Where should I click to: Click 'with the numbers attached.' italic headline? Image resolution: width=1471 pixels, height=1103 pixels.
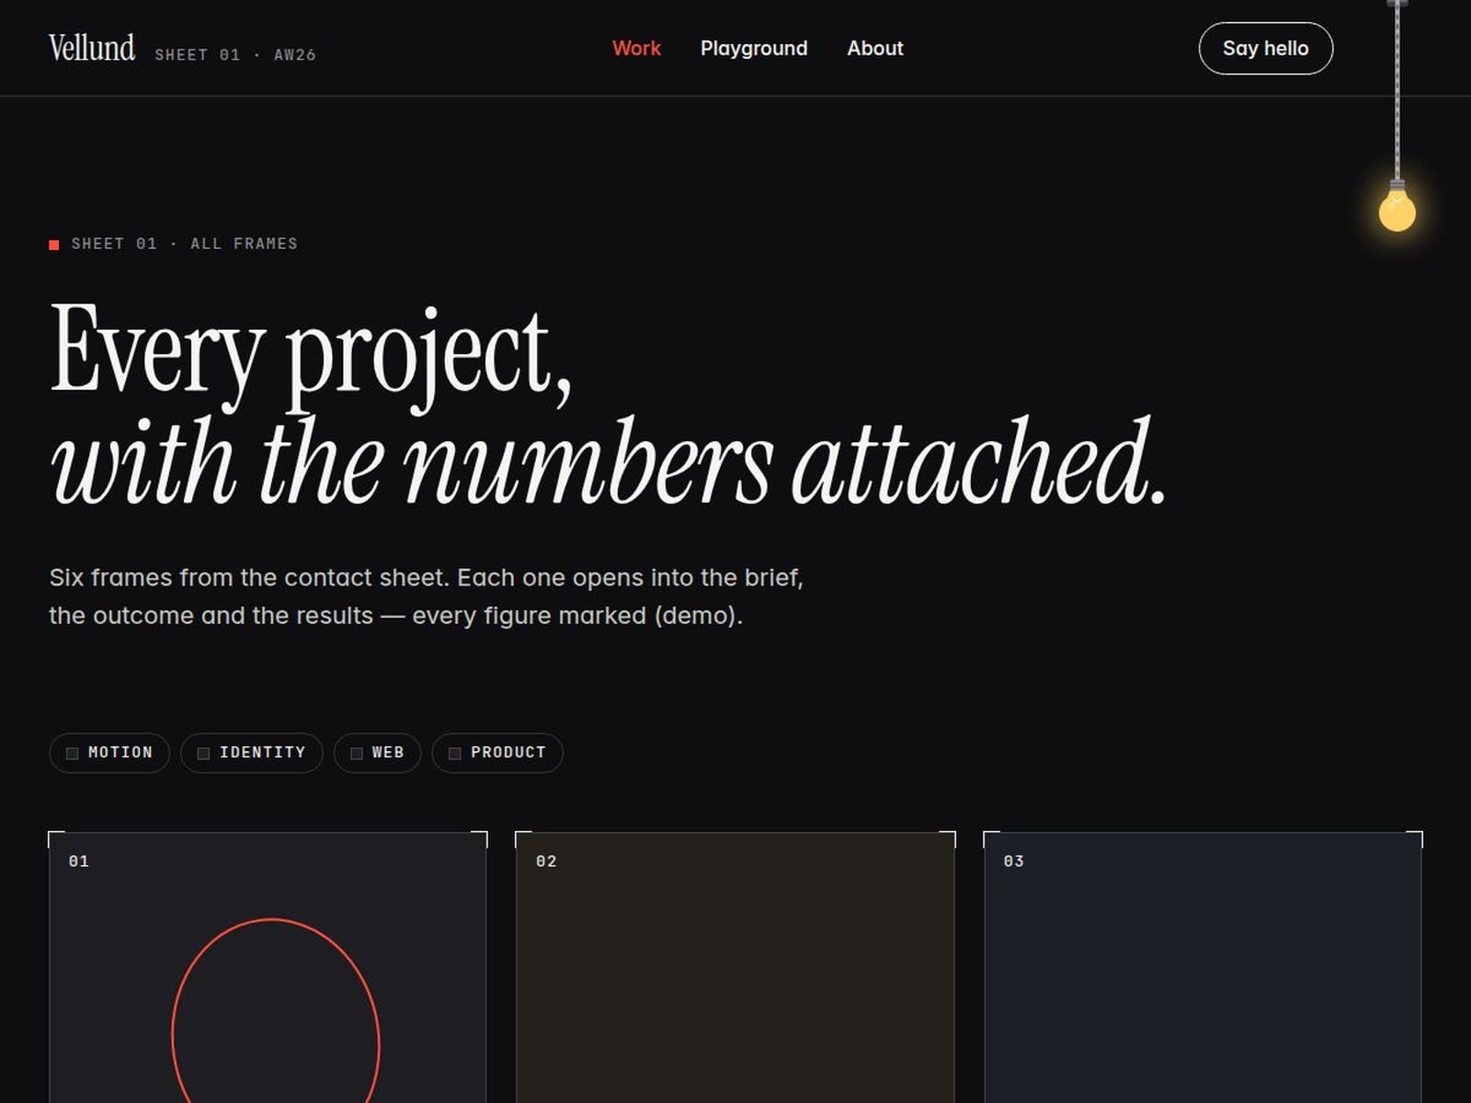pyautogui.click(x=608, y=461)
